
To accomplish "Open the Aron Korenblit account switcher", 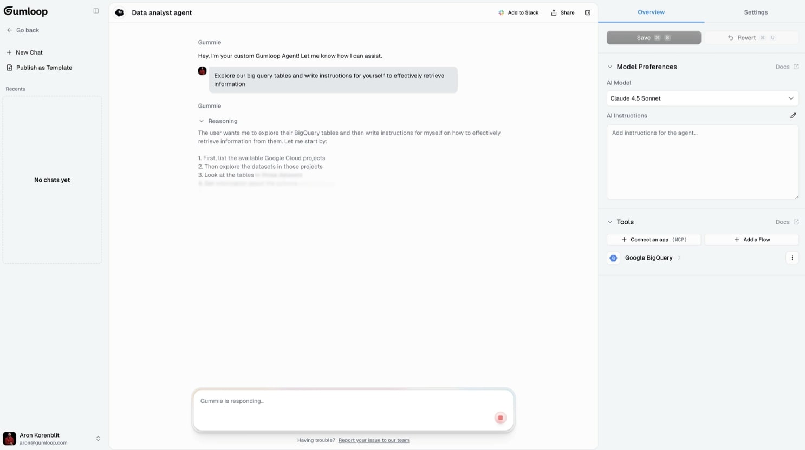I will [x=98, y=439].
